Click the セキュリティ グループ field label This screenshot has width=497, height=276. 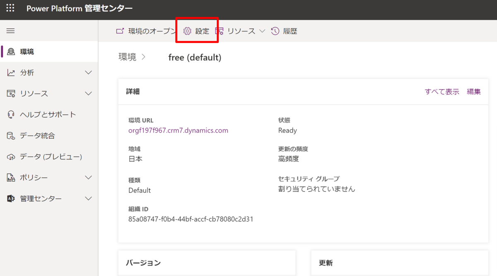click(x=309, y=179)
